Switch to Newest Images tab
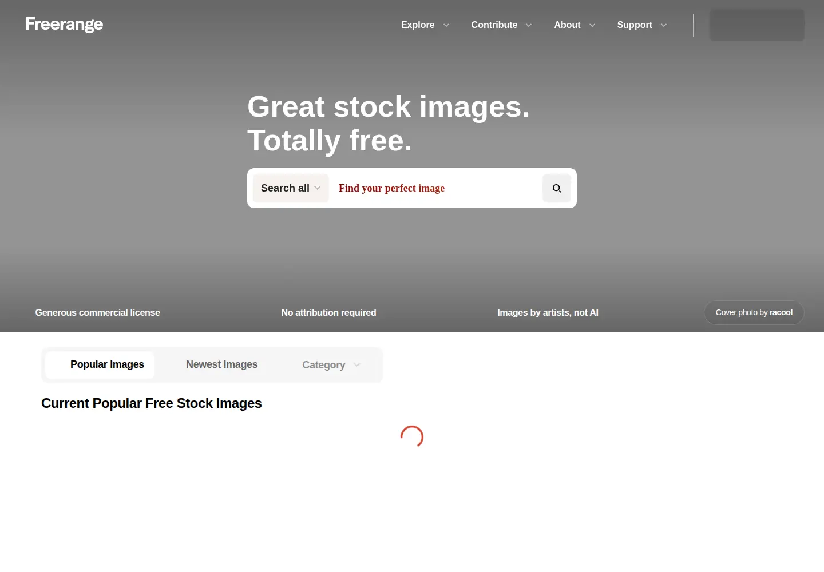Viewport: 824px width, 572px height. [222, 365]
